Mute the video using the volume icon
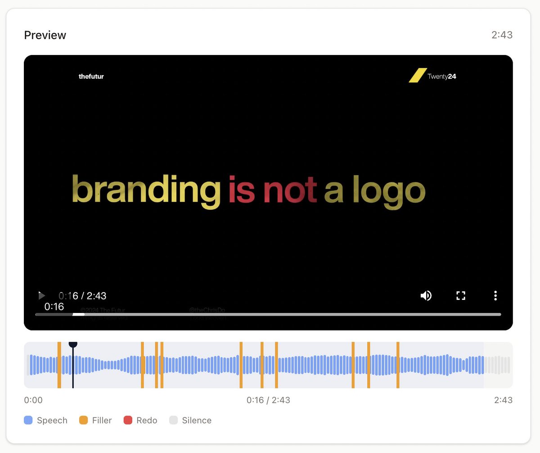This screenshot has width=540, height=453. [x=426, y=296]
